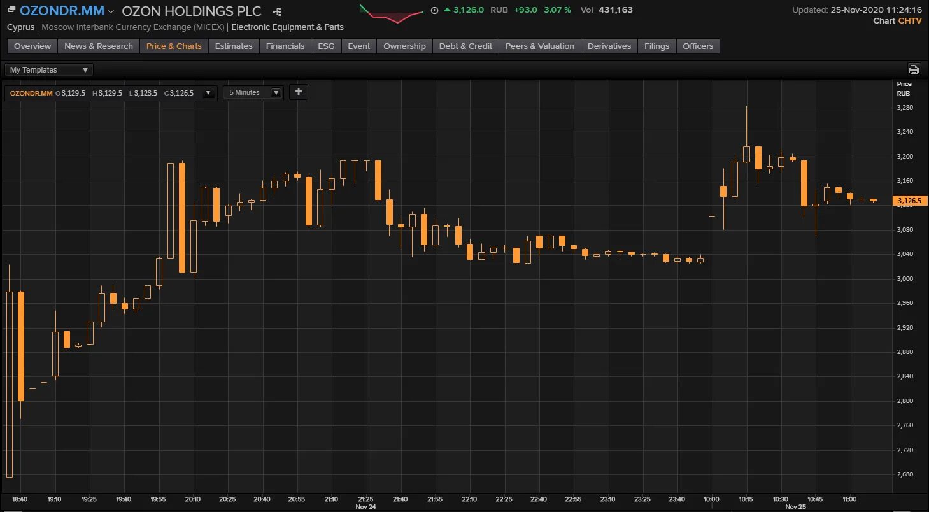Screen dimensions: 929x512
Task: Open the Derivatives tab
Action: pyautogui.click(x=609, y=46)
